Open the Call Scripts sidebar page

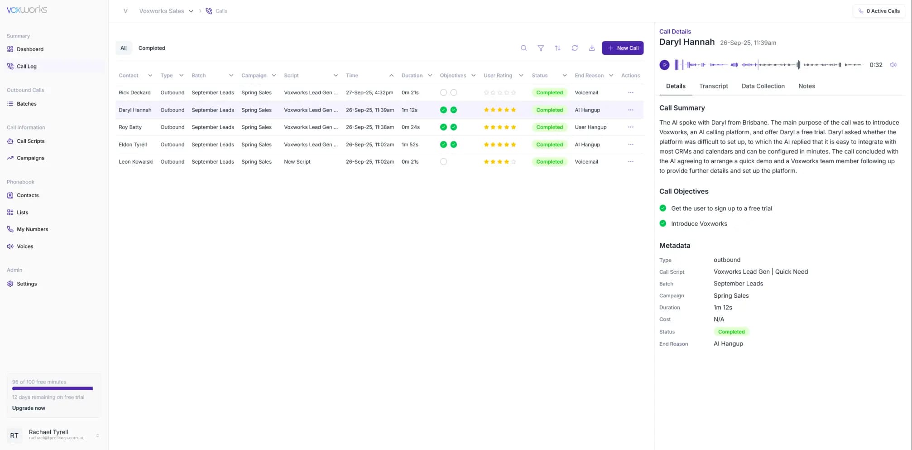coord(30,141)
